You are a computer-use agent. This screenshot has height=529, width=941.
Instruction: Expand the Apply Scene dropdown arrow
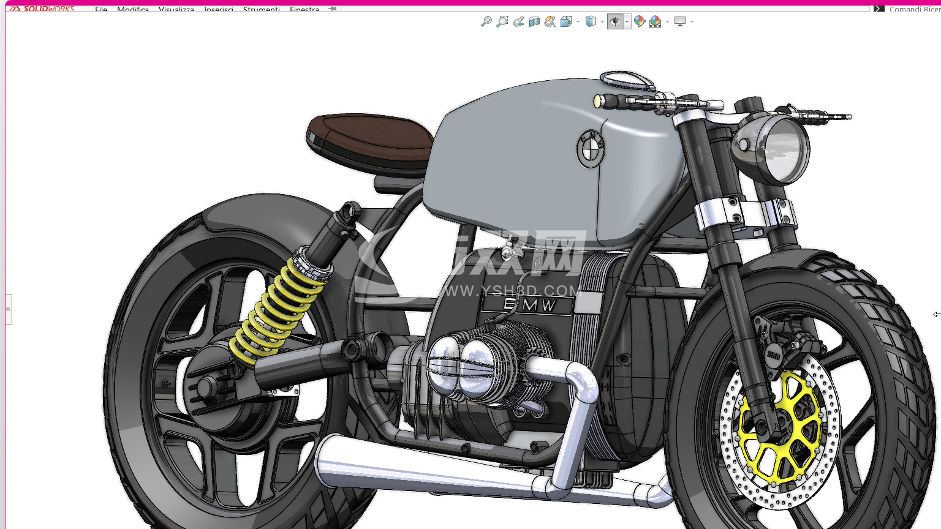667,22
